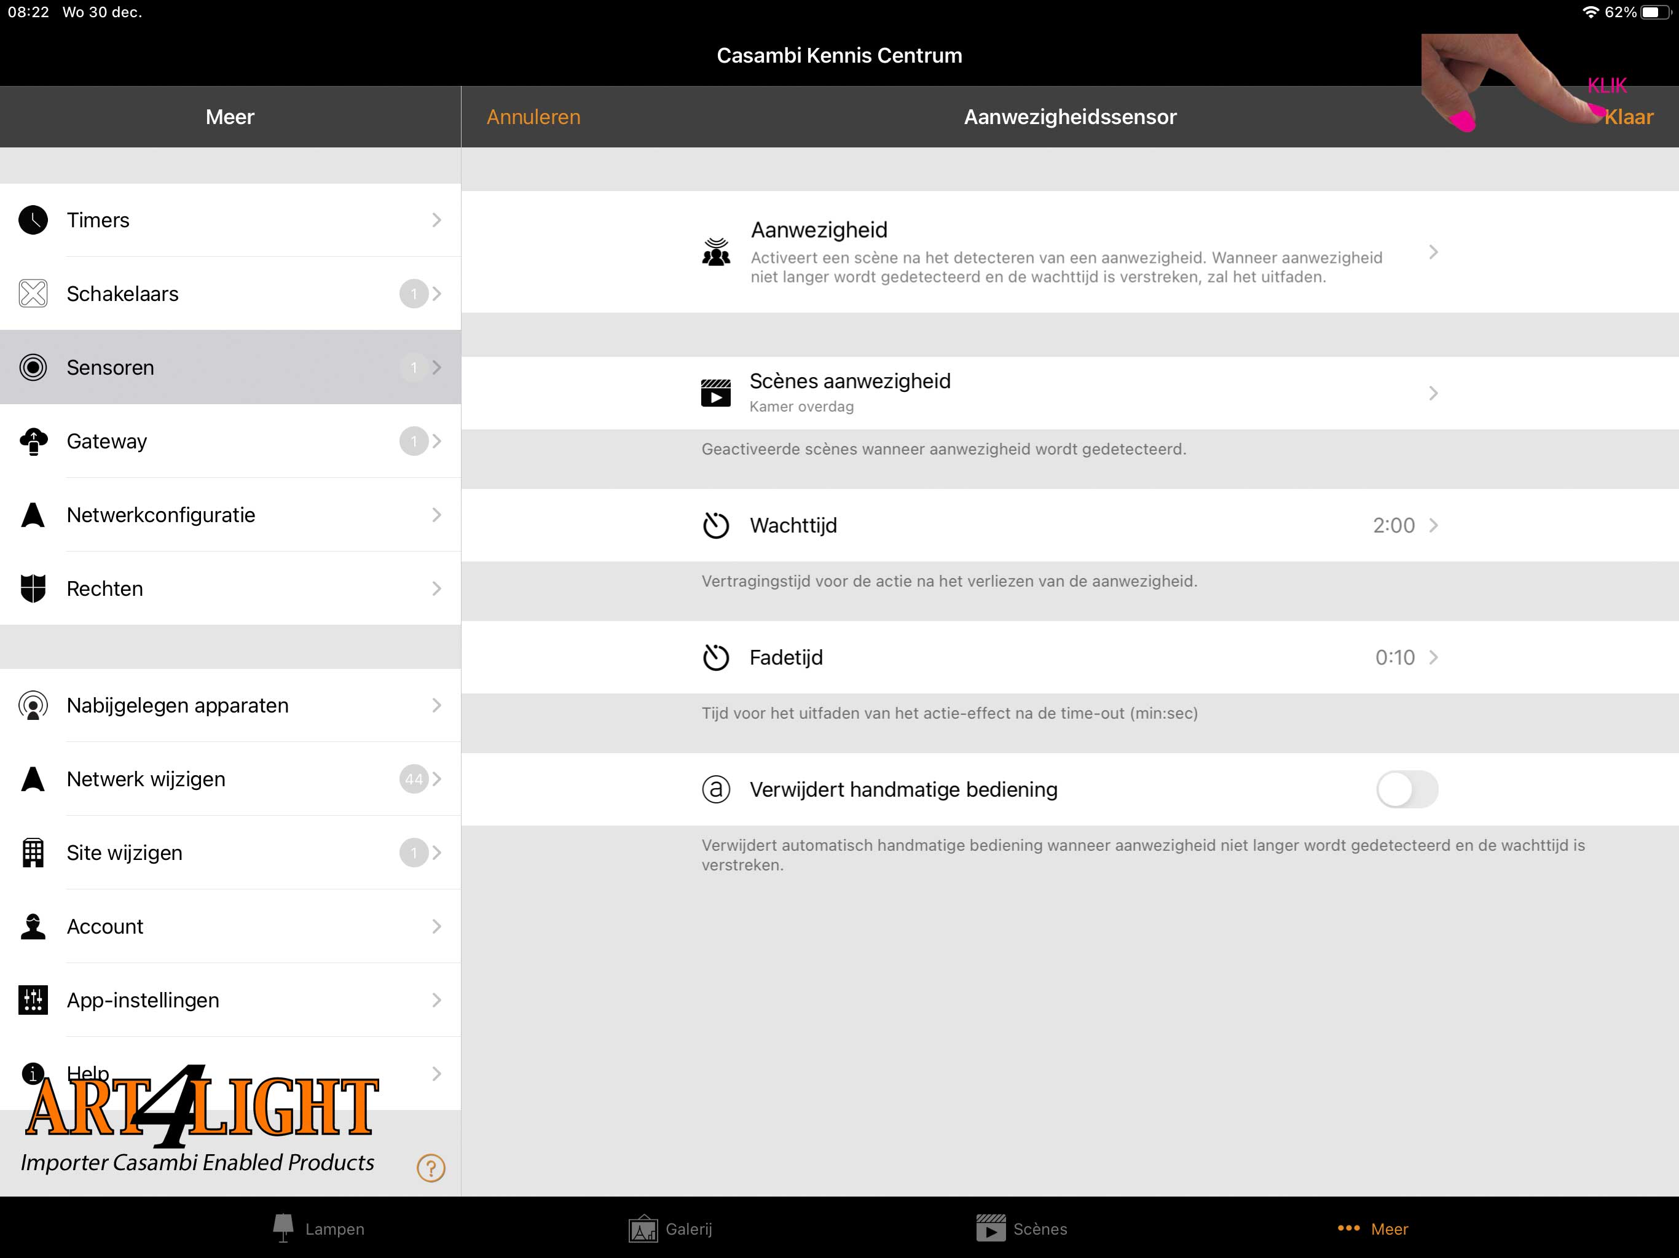Click the Scènes aanwezigheid play icon
Screen dimensions: 1679x1258
(x=714, y=393)
